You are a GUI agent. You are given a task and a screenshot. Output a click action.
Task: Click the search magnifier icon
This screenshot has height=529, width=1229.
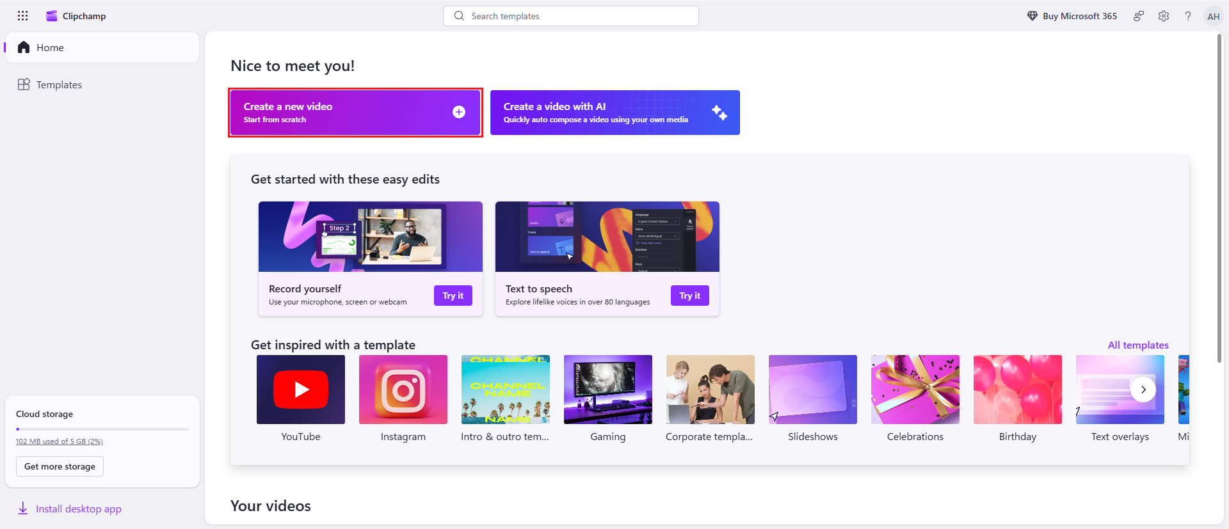tap(459, 16)
